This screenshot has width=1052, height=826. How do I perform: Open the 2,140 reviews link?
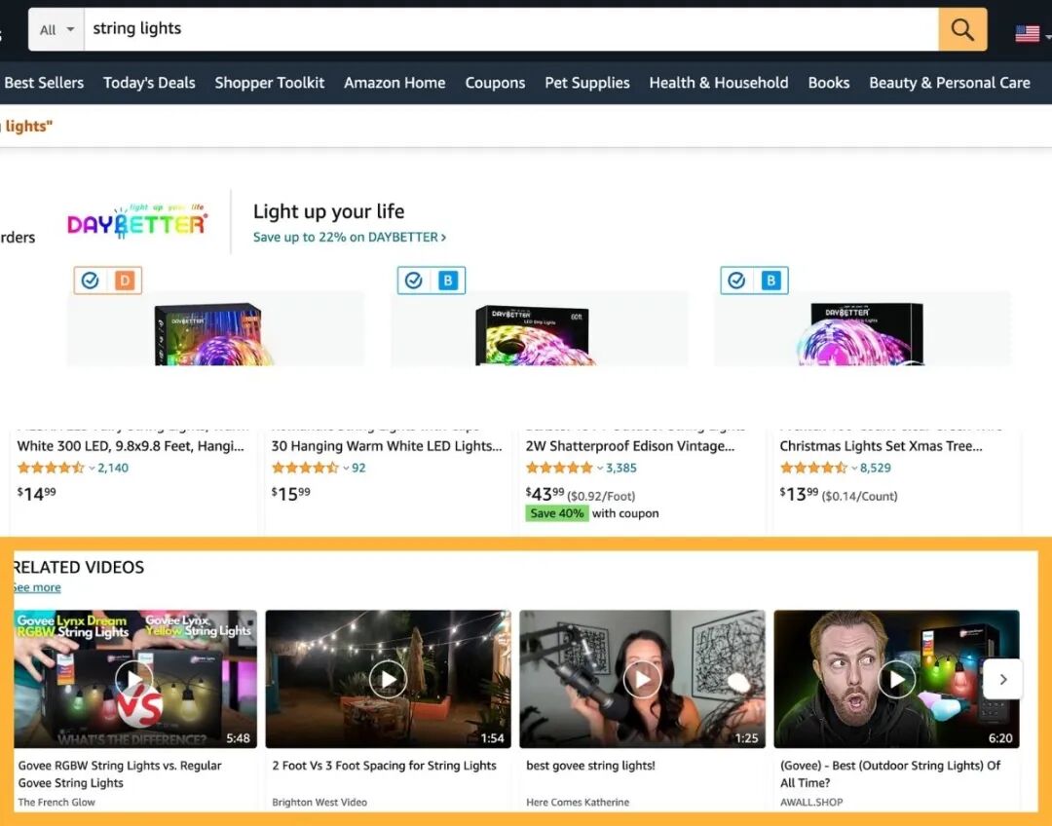[113, 468]
